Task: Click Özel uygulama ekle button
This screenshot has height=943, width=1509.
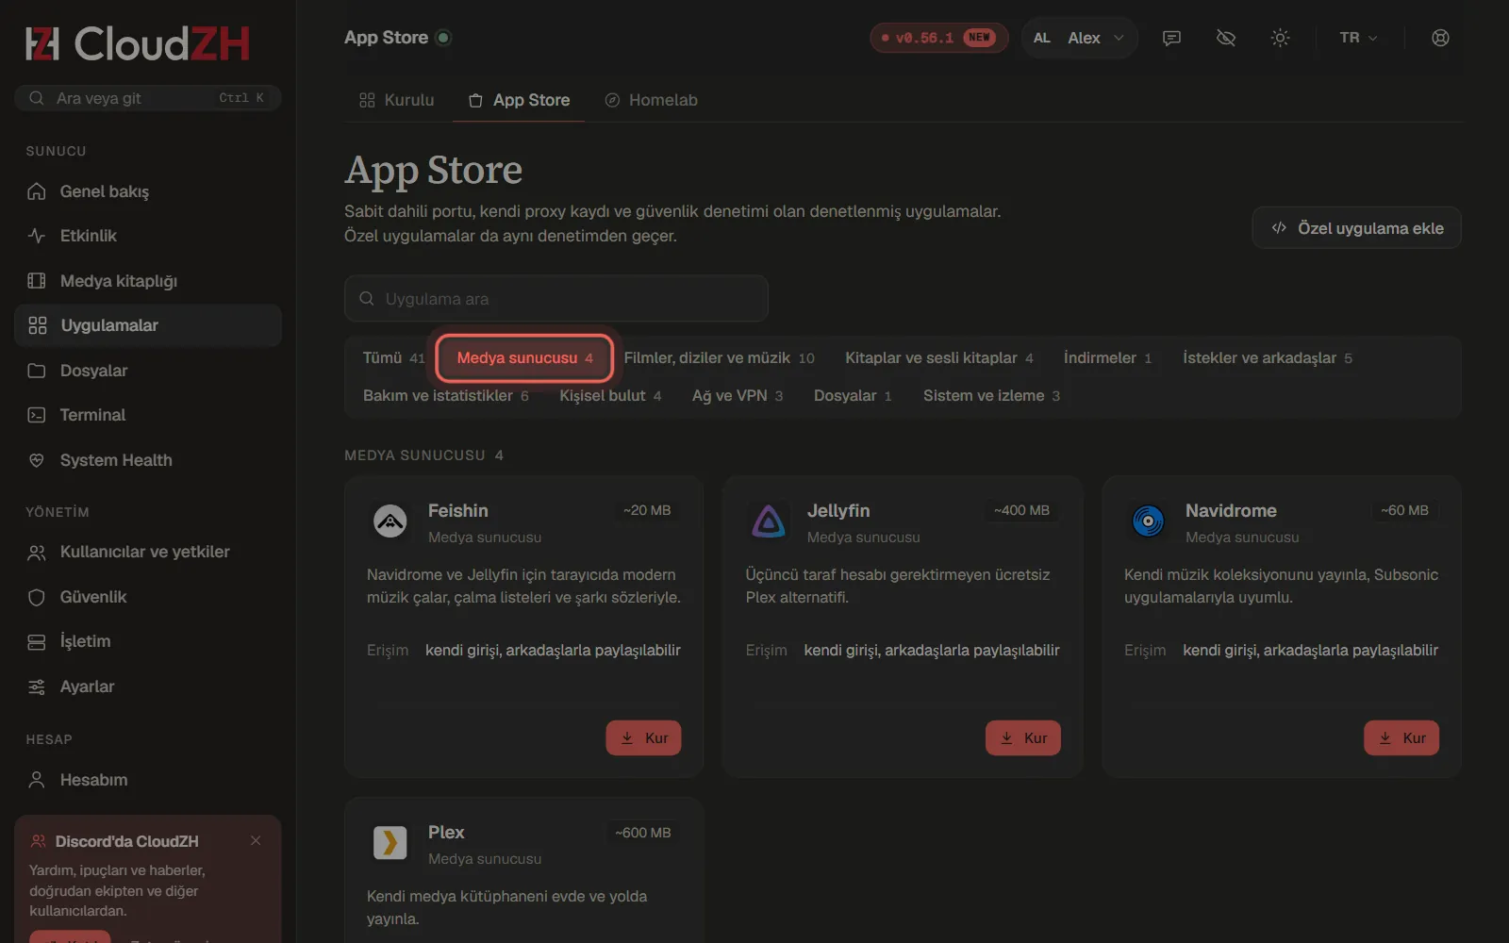Action: click(x=1356, y=228)
